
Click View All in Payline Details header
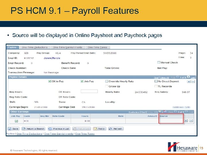(x=164, y=77)
